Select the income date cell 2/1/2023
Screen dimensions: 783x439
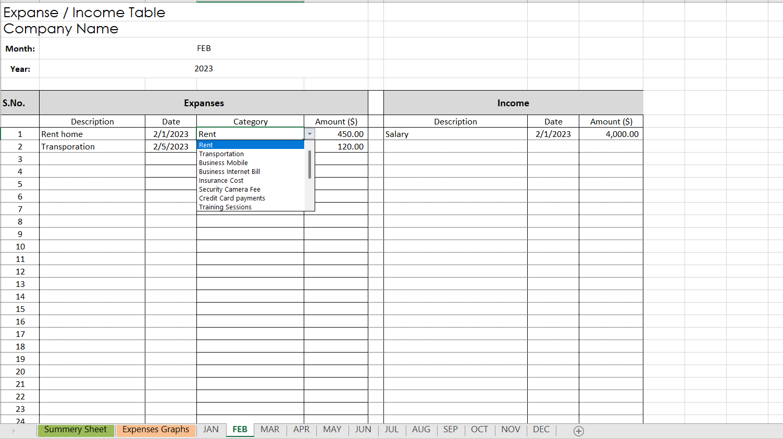(553, 134)
